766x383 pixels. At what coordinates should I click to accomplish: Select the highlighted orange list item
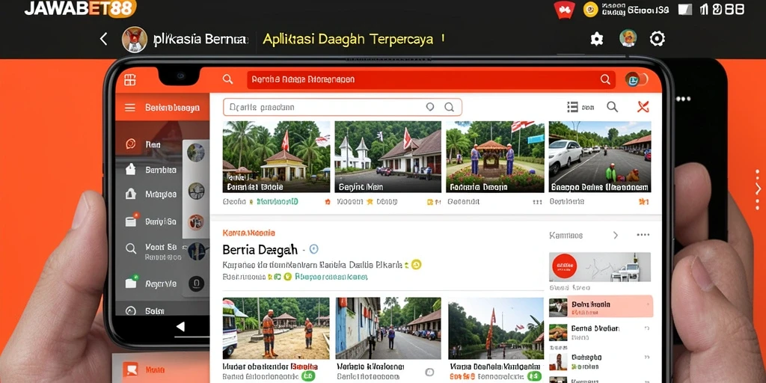coord(601,307)
